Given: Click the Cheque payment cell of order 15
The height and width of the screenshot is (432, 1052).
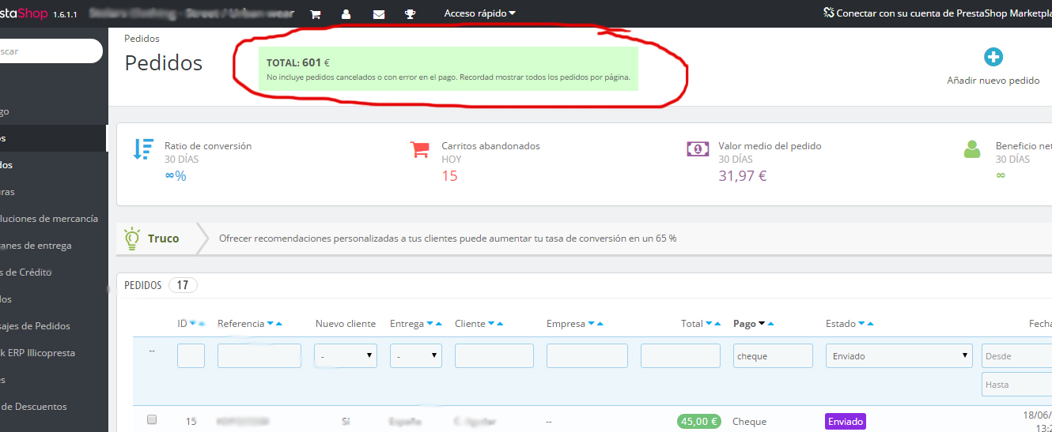Looking at the screenshot, I should point(750,422).
